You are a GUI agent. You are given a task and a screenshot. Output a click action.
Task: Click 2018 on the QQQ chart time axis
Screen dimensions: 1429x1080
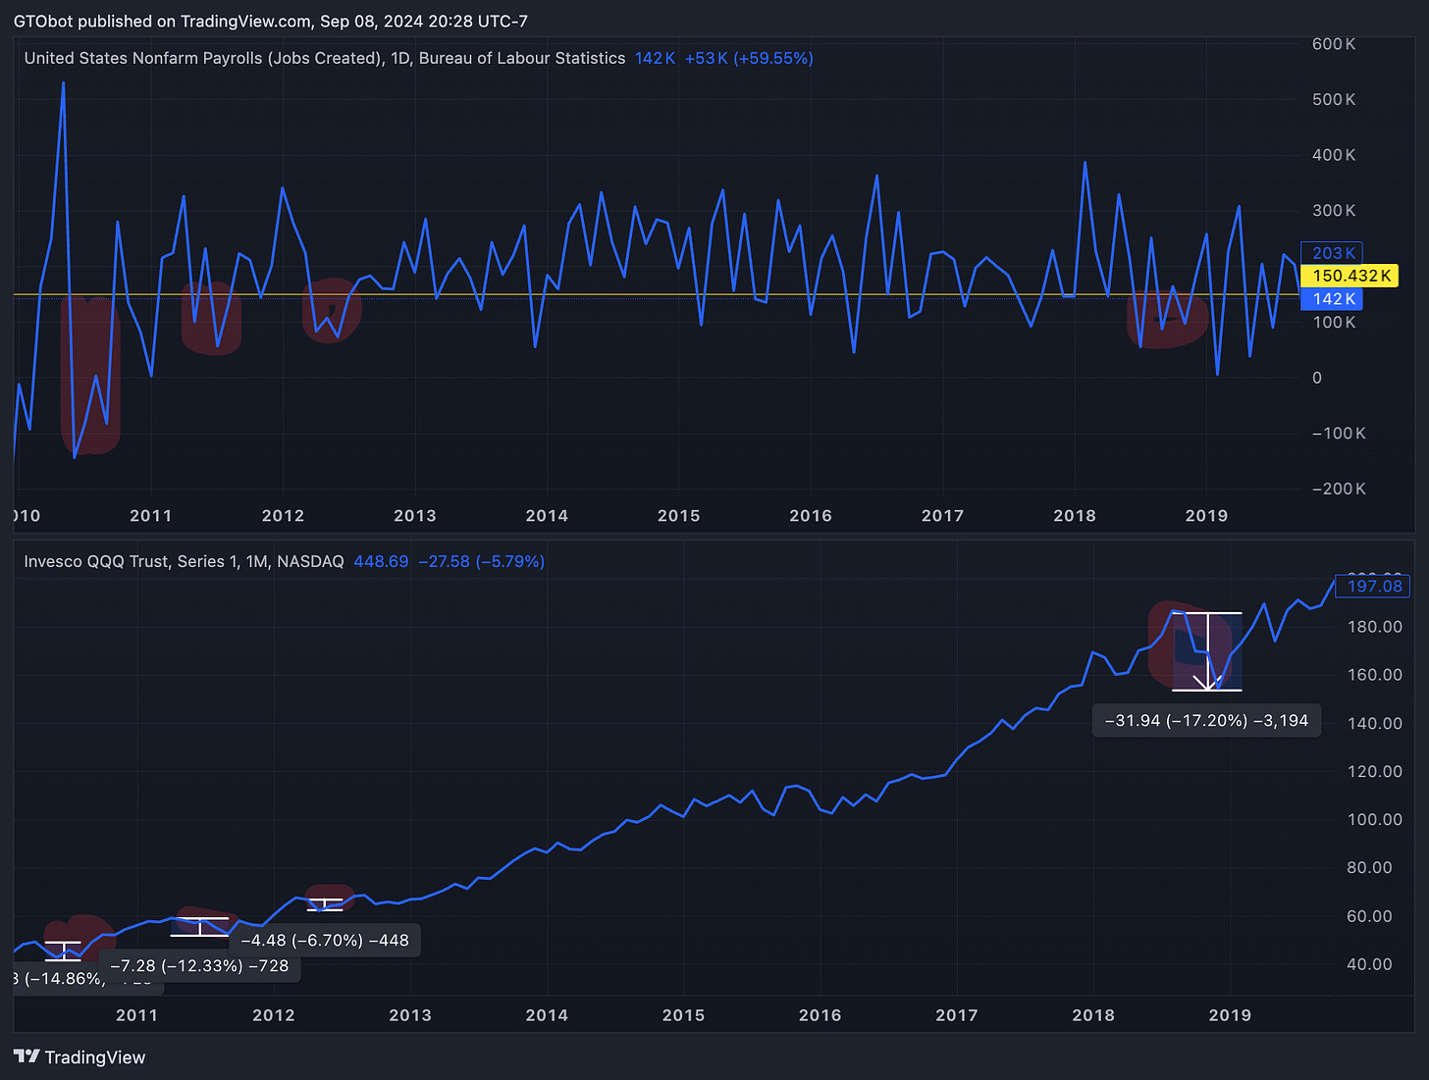(x=1093, y=1014)
